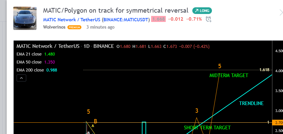Click the highlighted 1.668 last price
This screenshot has height=134, width=283.
coord(158,19)
